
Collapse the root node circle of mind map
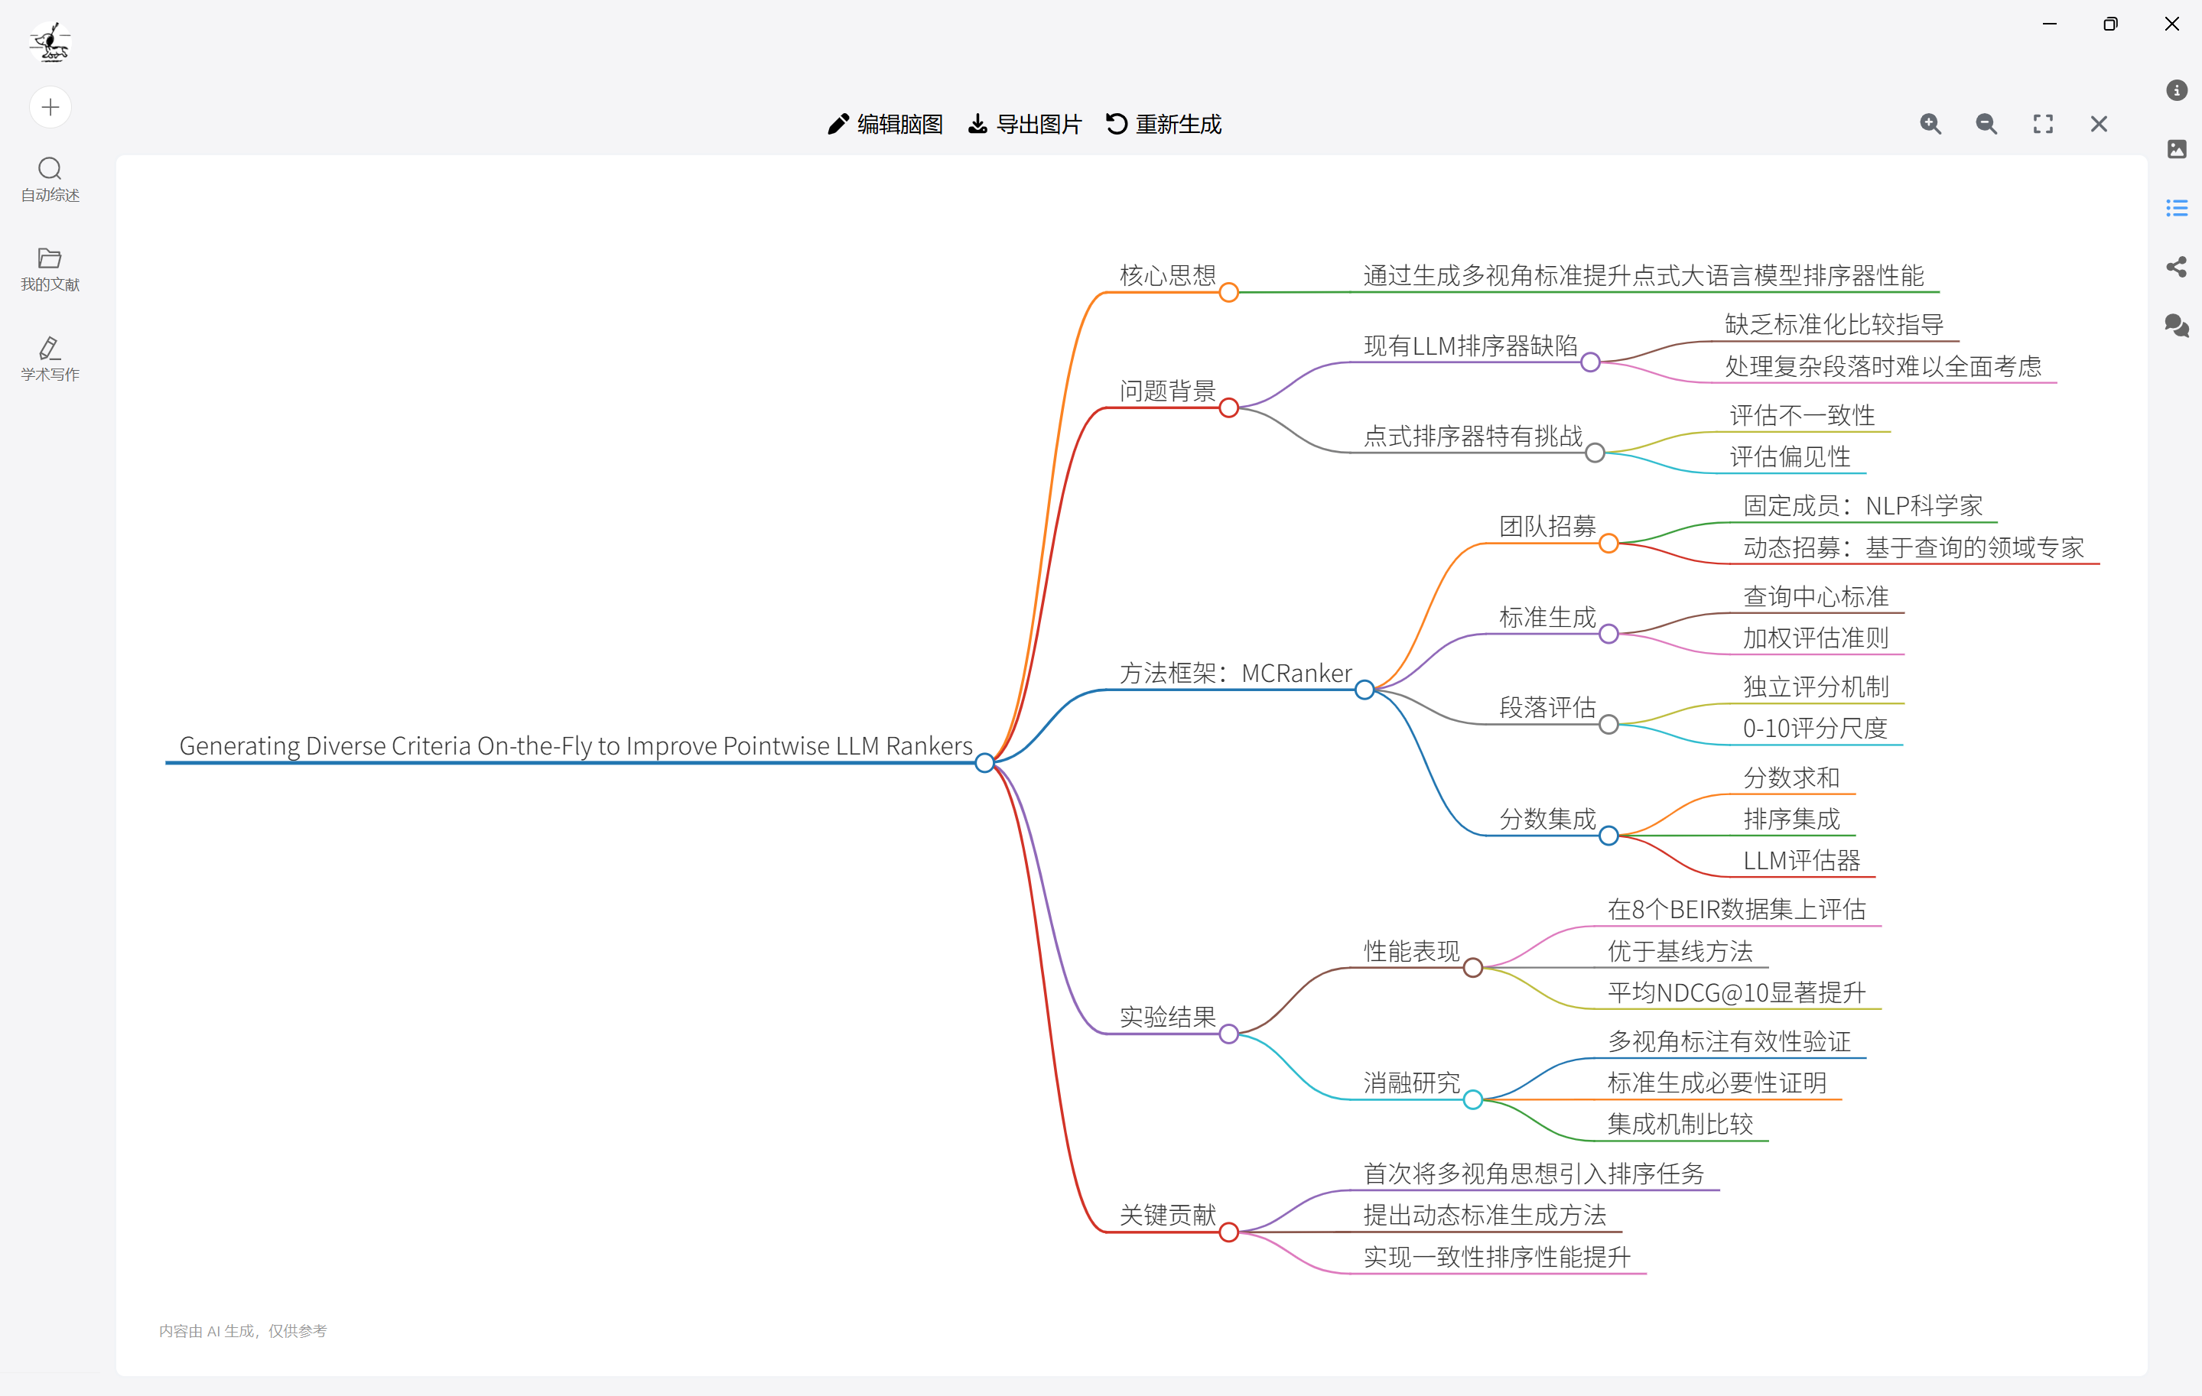point(984,762)
